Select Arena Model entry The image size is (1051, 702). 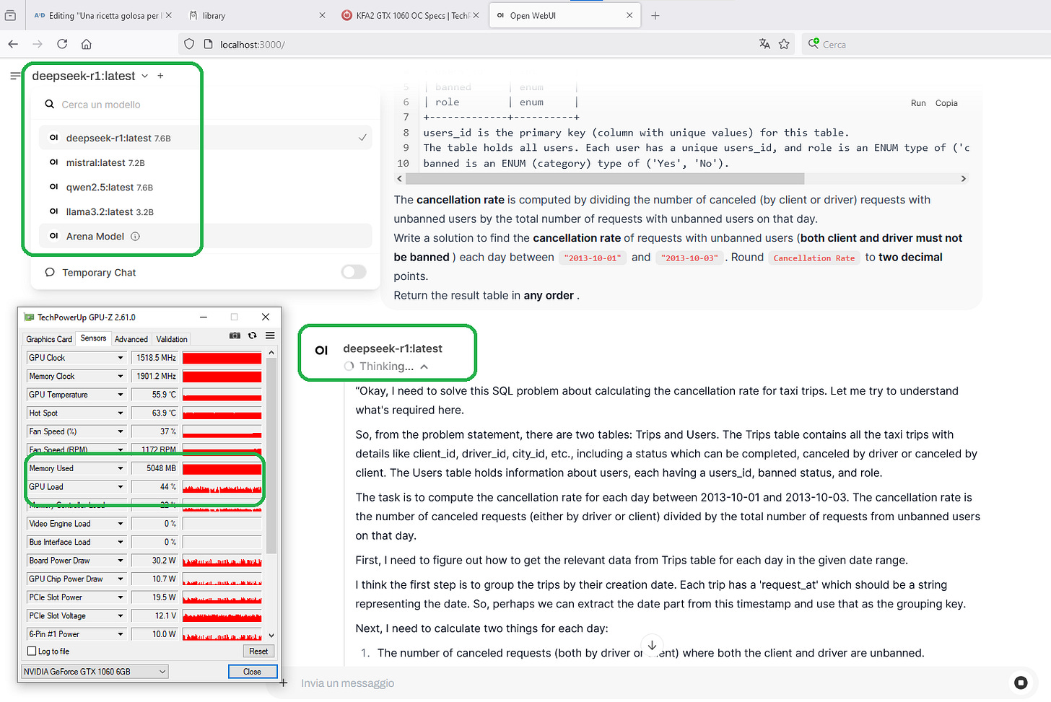pyautogui.click(x=206, y=236)
